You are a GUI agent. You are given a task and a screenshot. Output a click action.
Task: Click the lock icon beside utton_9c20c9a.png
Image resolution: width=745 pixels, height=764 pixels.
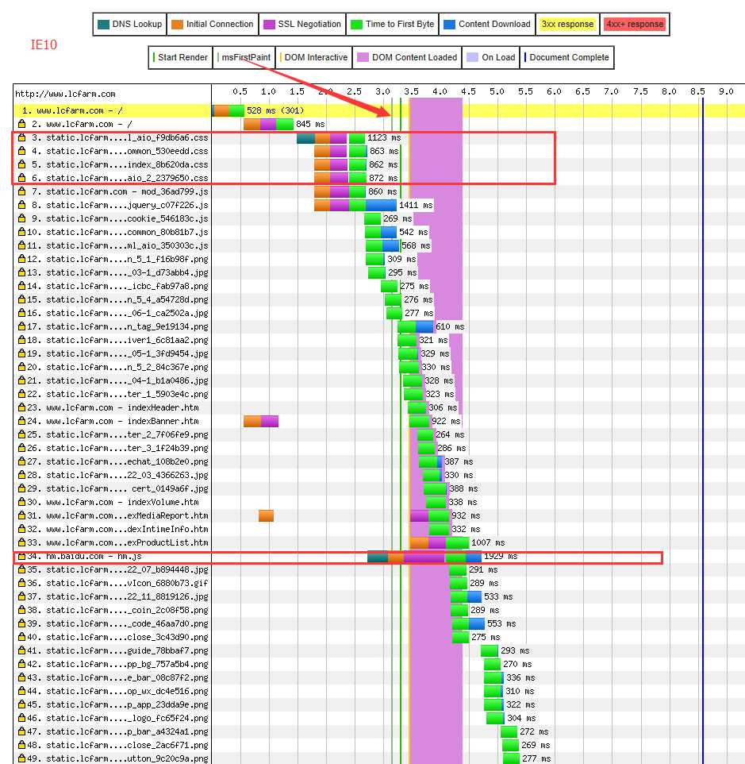click(x=21, y=758)
